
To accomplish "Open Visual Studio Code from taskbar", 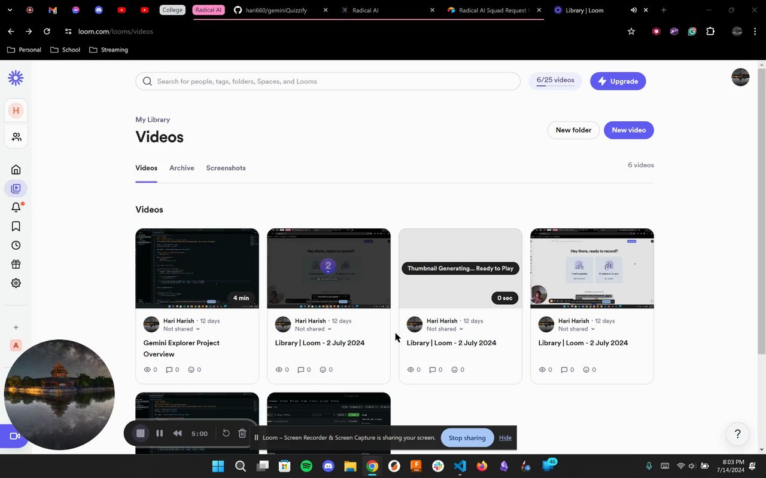I will 460,466.
